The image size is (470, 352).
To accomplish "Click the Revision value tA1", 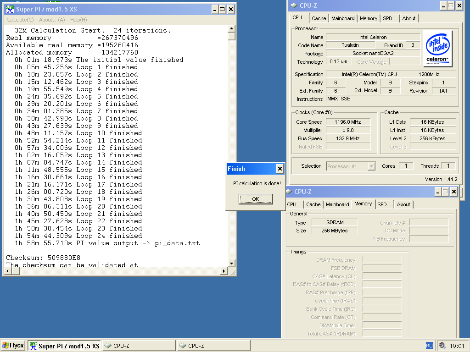I will point(443,91).
